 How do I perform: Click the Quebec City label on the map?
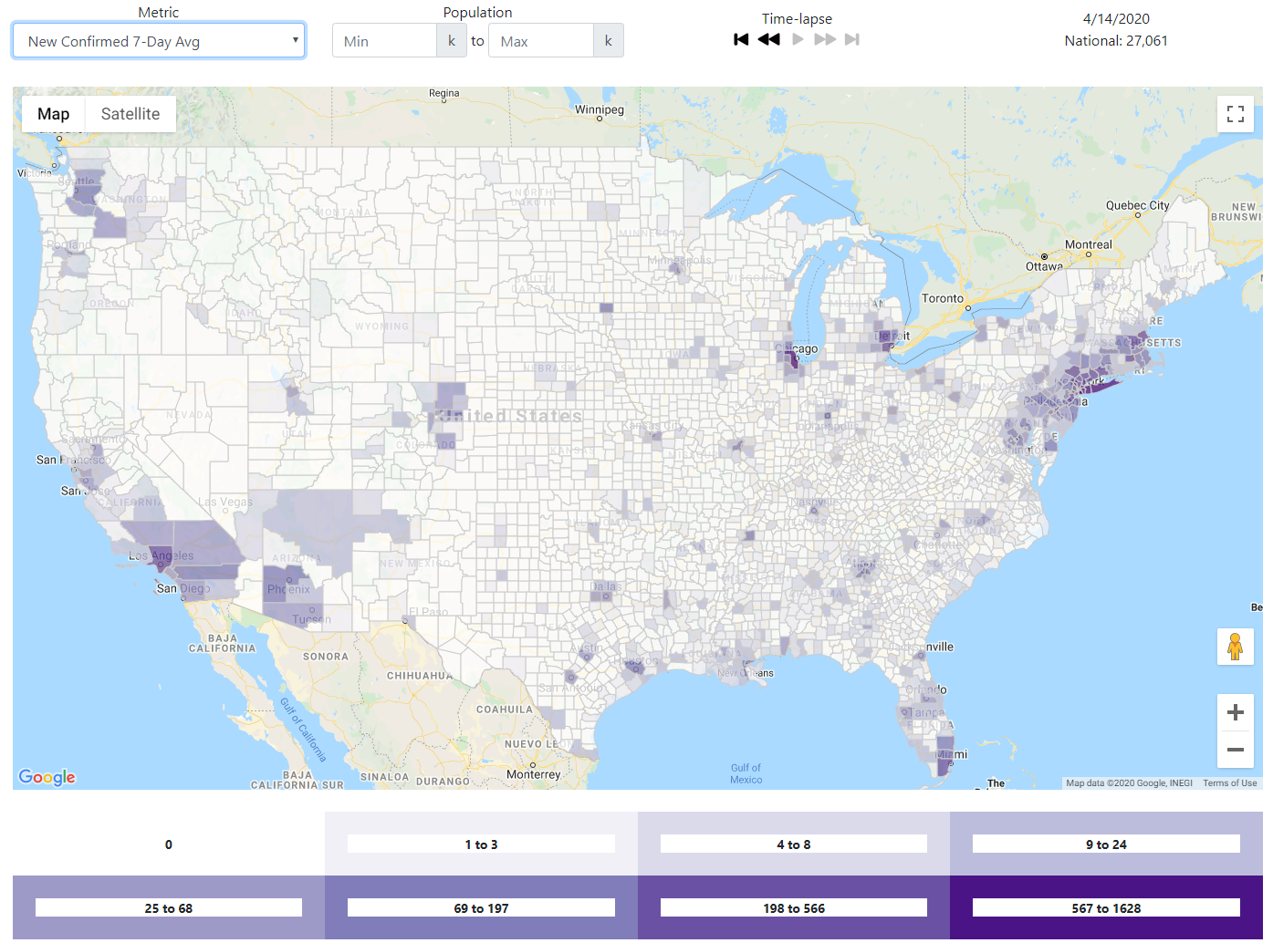(1137, 205)
